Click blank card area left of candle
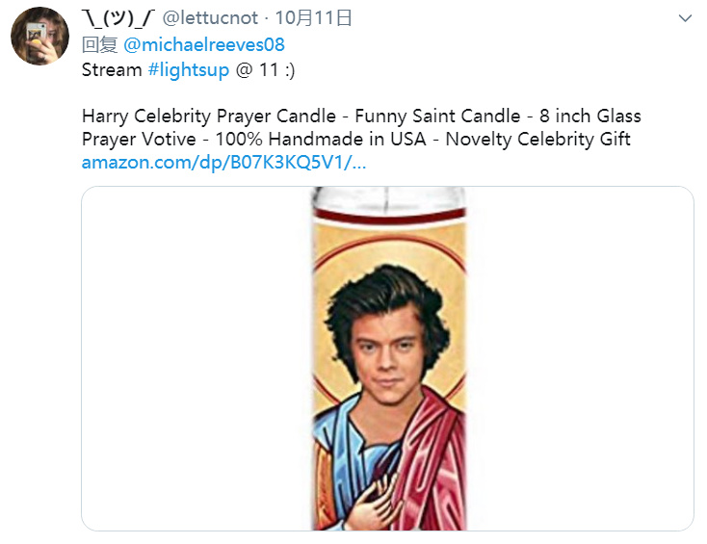Image resolution: width=707 pixels, height=544 pixels. tap(197, 358)
